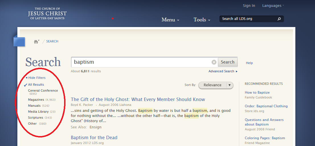Click the Church of Jesus Christ logo
Viewport: 315px width, 146px height.
[x=47, y=13]
